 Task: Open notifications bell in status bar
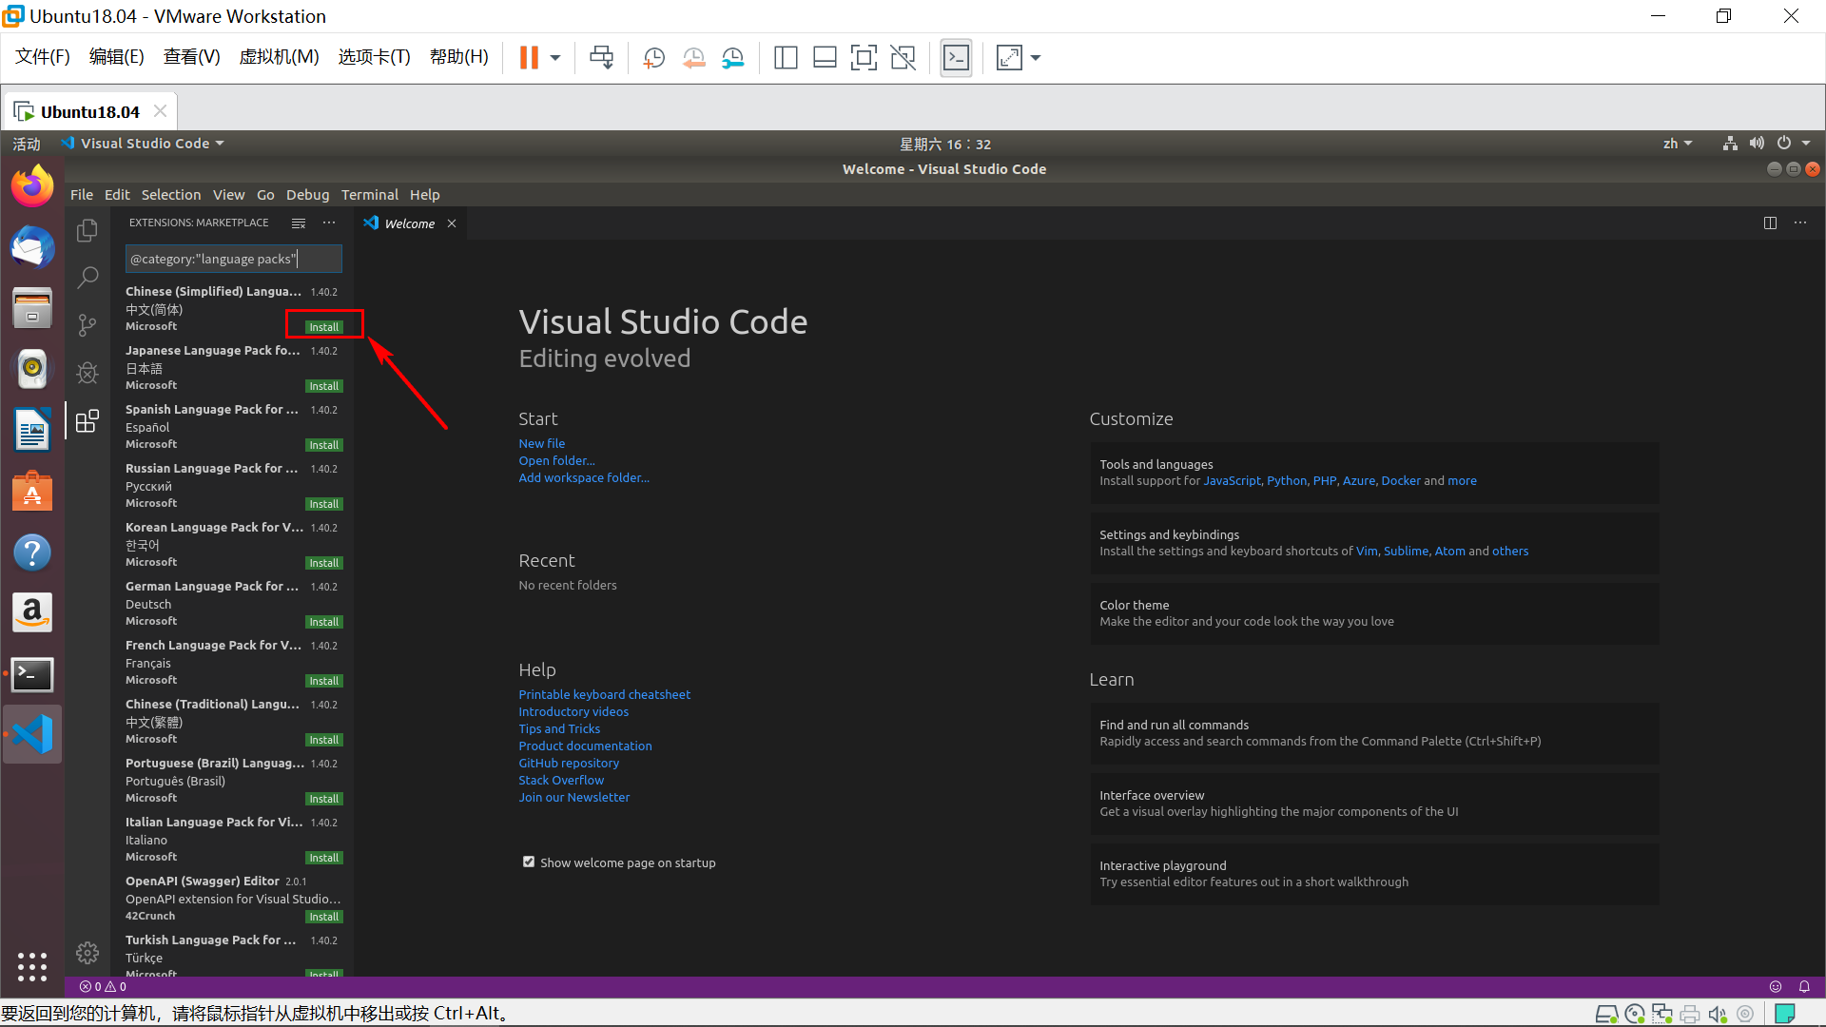1804,986
